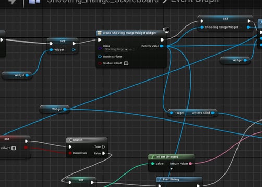Click output pin of the Widget getter below the SET Widget node
The height and width of the screenshot is (187, 262).
pyautogui.click(x=27, y=75)
